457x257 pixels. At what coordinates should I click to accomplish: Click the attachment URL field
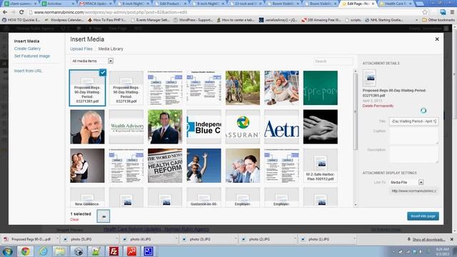[413, 191]
